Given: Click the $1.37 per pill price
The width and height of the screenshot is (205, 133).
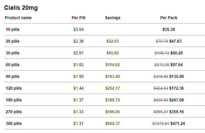Looking at the screenshot, I should click(78, 100).
